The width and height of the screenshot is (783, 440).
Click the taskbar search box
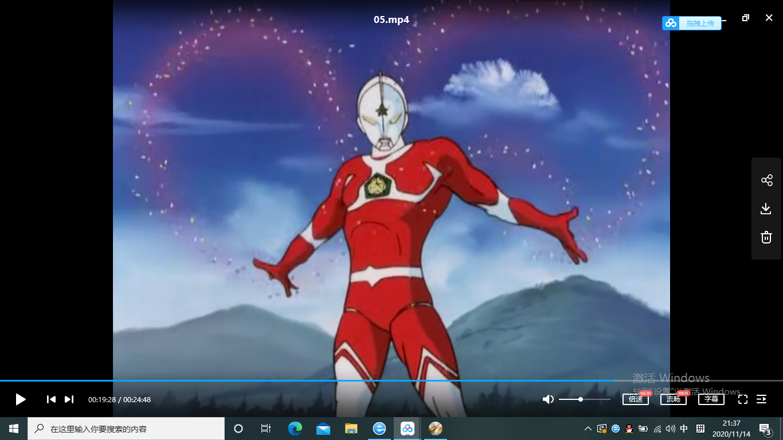[x=126, y=429]
